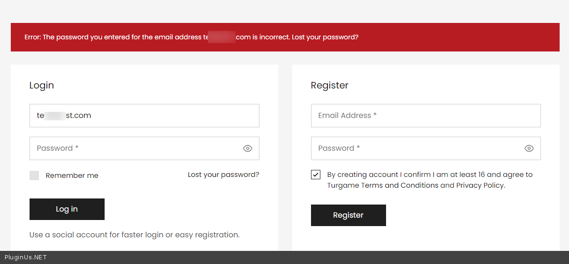Viewport: 569px width, 264px height.
Task: Click the Login Password input field
Action: pyautogui.click(x=136, y=148)
